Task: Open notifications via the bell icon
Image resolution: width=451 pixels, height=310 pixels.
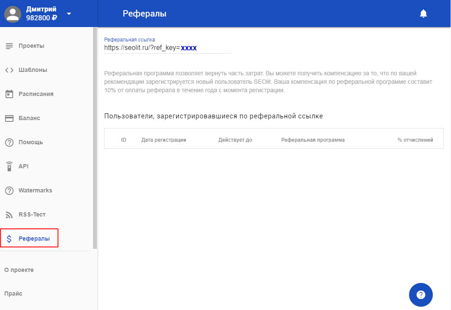Action: click(x=423, y=14)
